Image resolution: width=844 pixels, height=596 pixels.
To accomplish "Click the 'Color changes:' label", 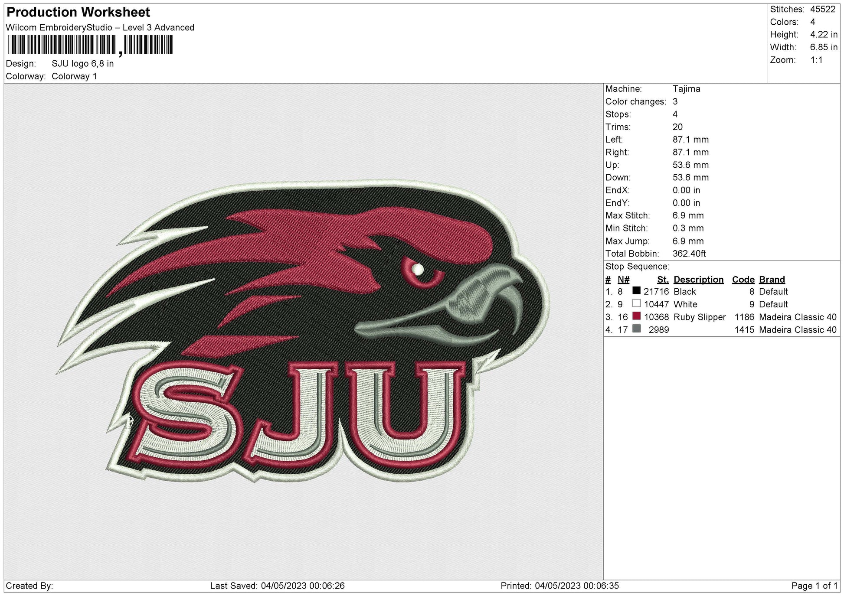I will [635, 102].
